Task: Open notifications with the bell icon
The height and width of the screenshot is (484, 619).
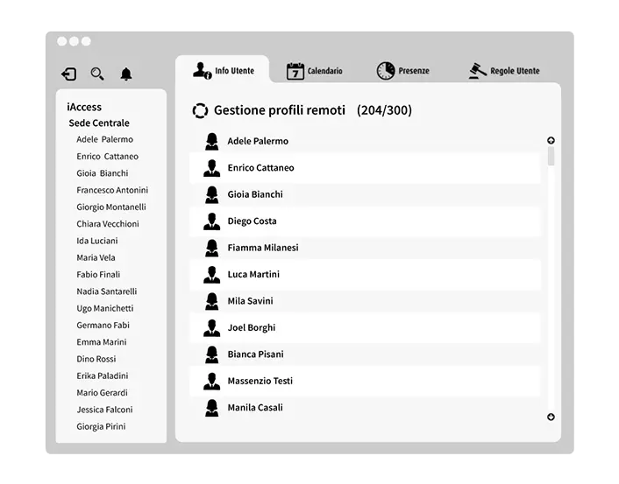Action: click(x=126, y=74)
